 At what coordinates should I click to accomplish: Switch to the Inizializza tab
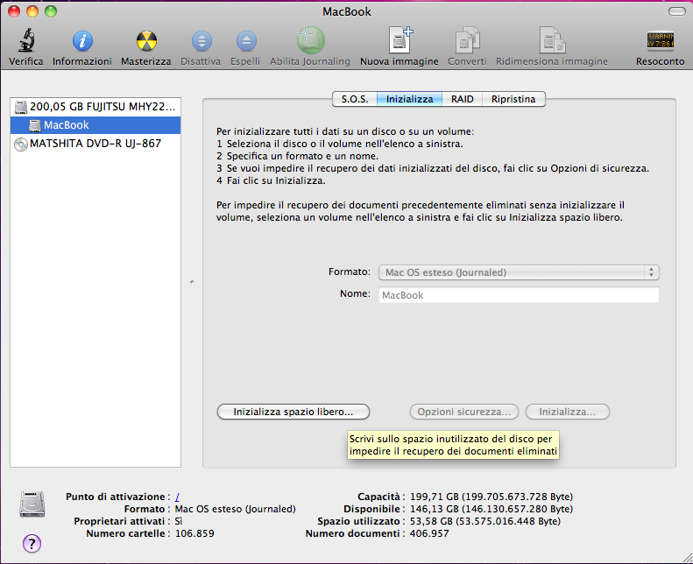[409, 99]
